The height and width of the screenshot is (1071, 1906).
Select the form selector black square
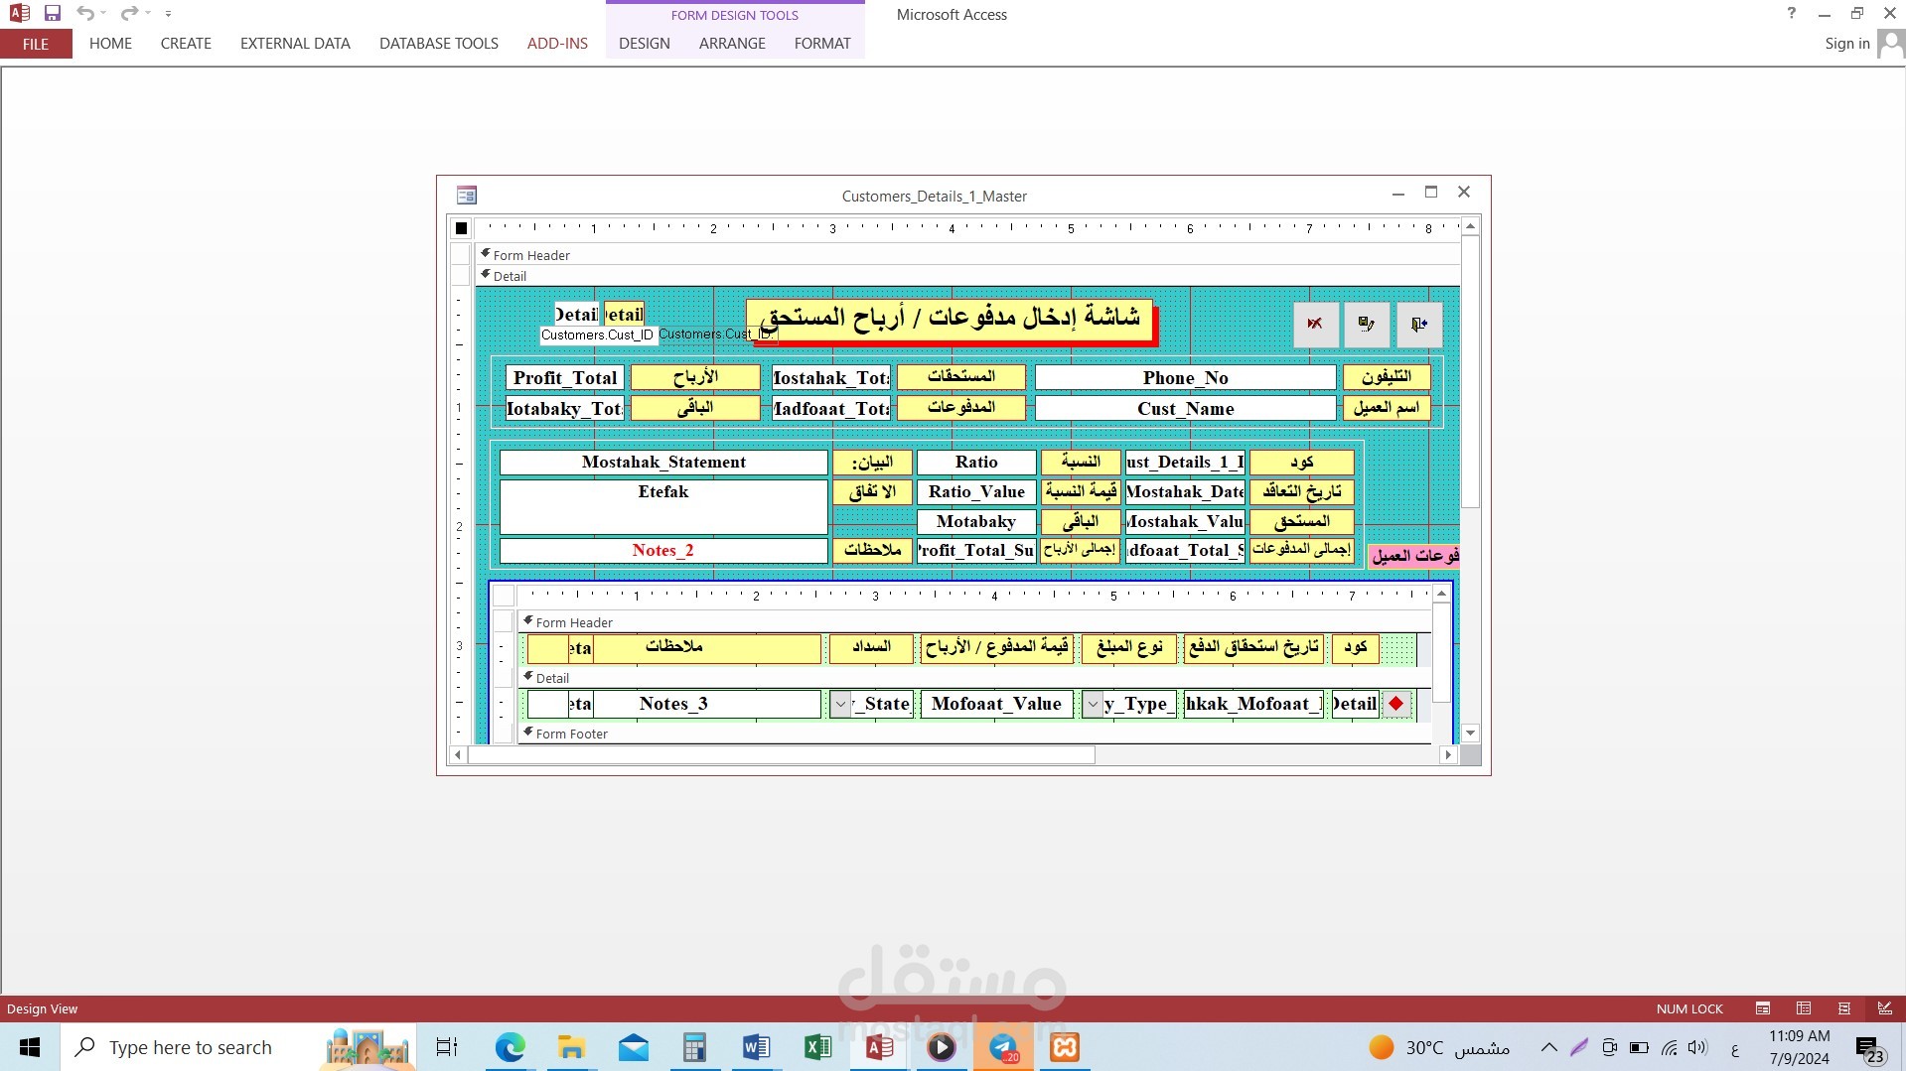(x=461, y=228)
